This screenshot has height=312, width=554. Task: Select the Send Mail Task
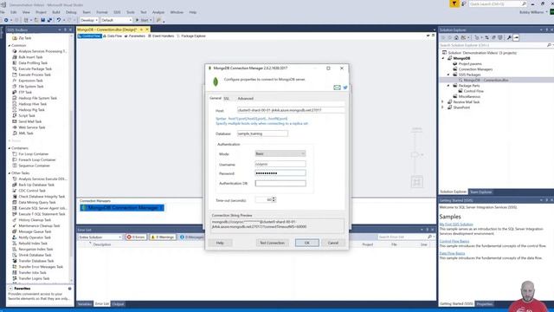29,121
